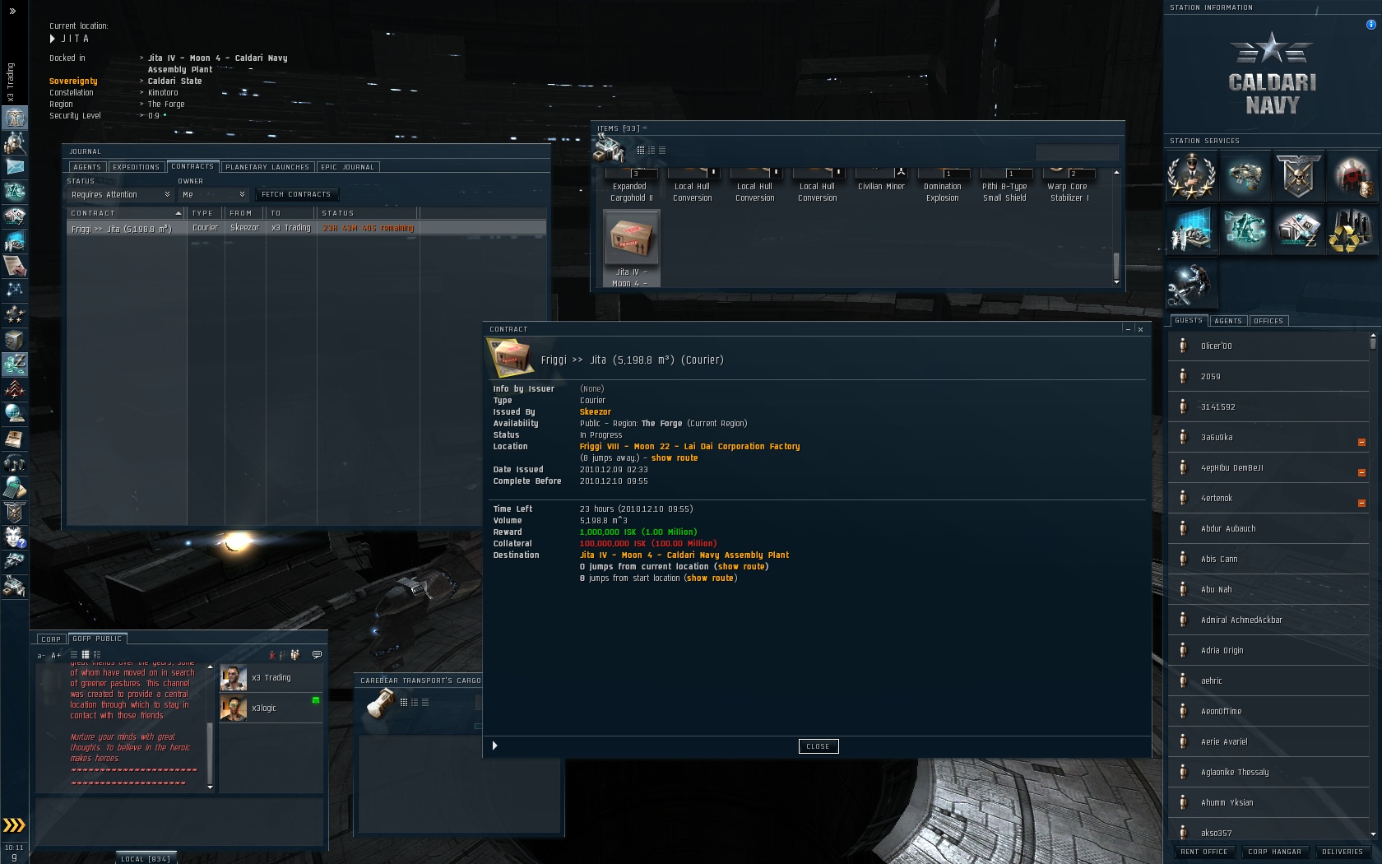Close the contract window with Close button

point(818,746)
